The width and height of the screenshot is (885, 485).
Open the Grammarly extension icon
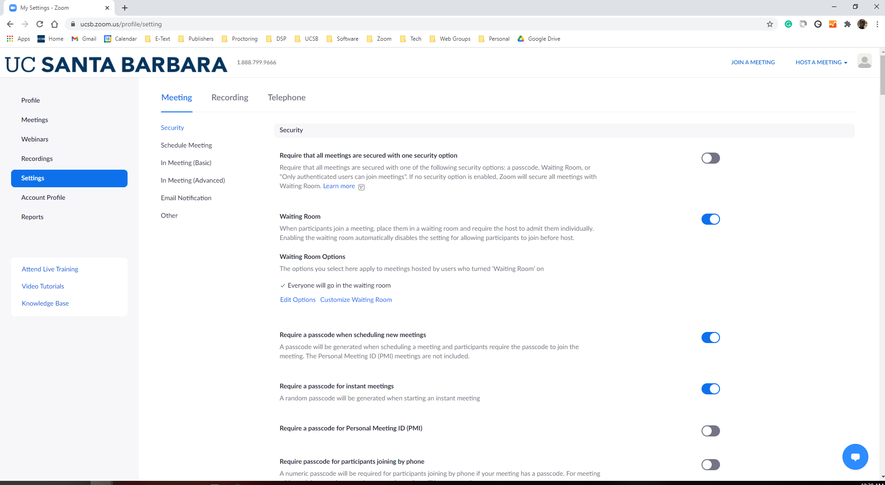(788, 24)
